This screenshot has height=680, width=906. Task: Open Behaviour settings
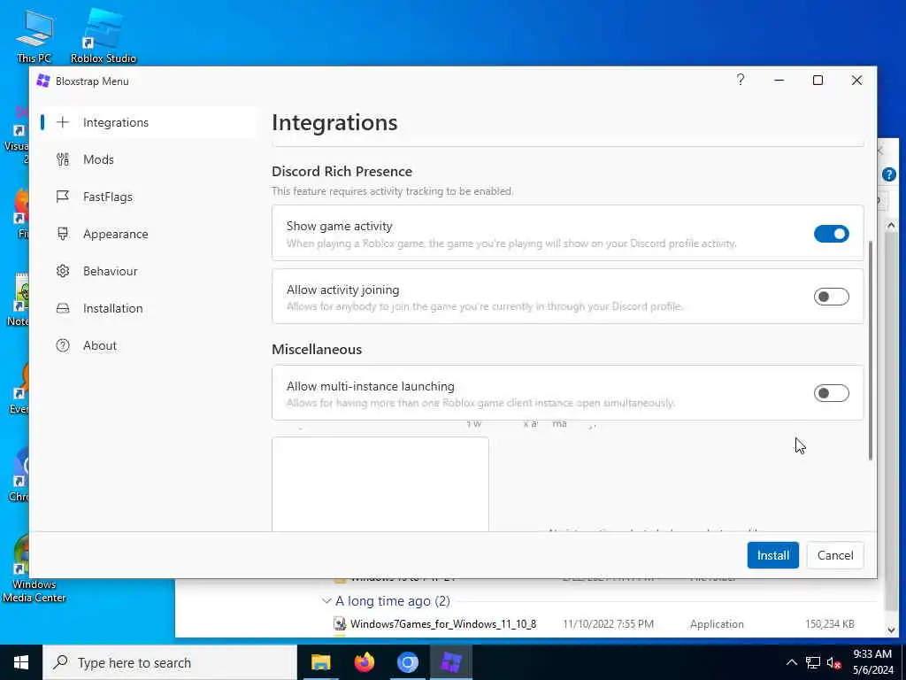pos(148,271)
